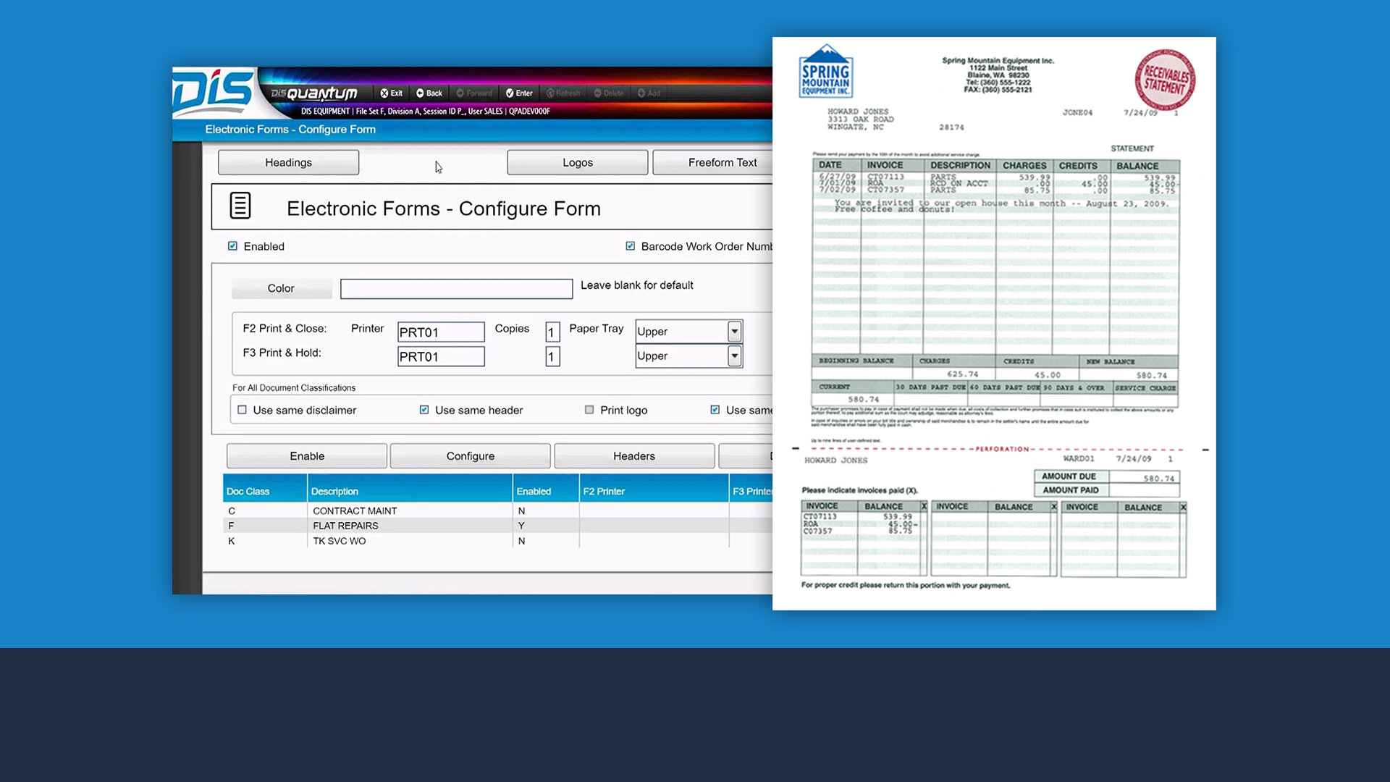Screen dimensions: 1390x782
Task: Select the TK SVC WO row
Action: 498,541
